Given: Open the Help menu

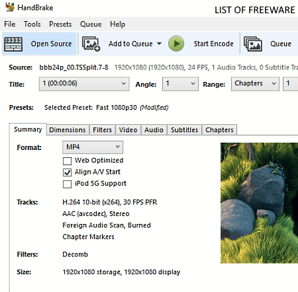Looking at the screenshot, I should click(x=117, y=24).
